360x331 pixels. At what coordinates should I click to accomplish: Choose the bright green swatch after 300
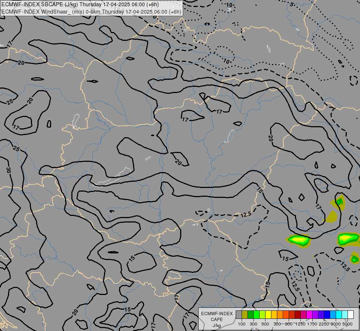[256, 315]
